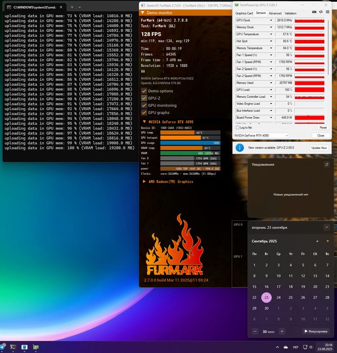Go to previous month with up arrow

pyautogui.click(x=317, y=241)
